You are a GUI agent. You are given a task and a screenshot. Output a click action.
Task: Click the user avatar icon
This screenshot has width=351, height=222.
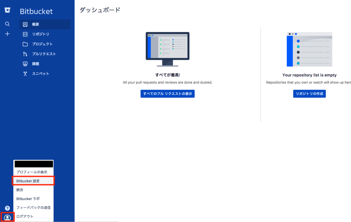[8, 217]
